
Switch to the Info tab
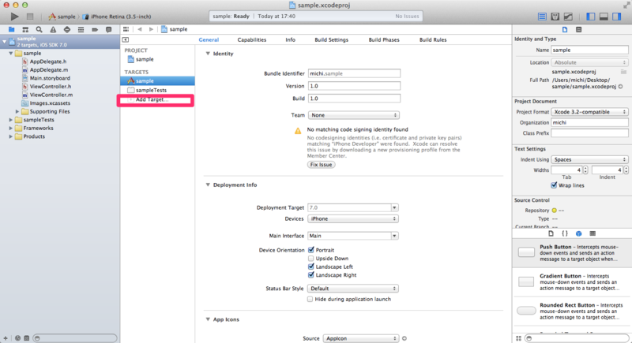click(x=290, y=39)
